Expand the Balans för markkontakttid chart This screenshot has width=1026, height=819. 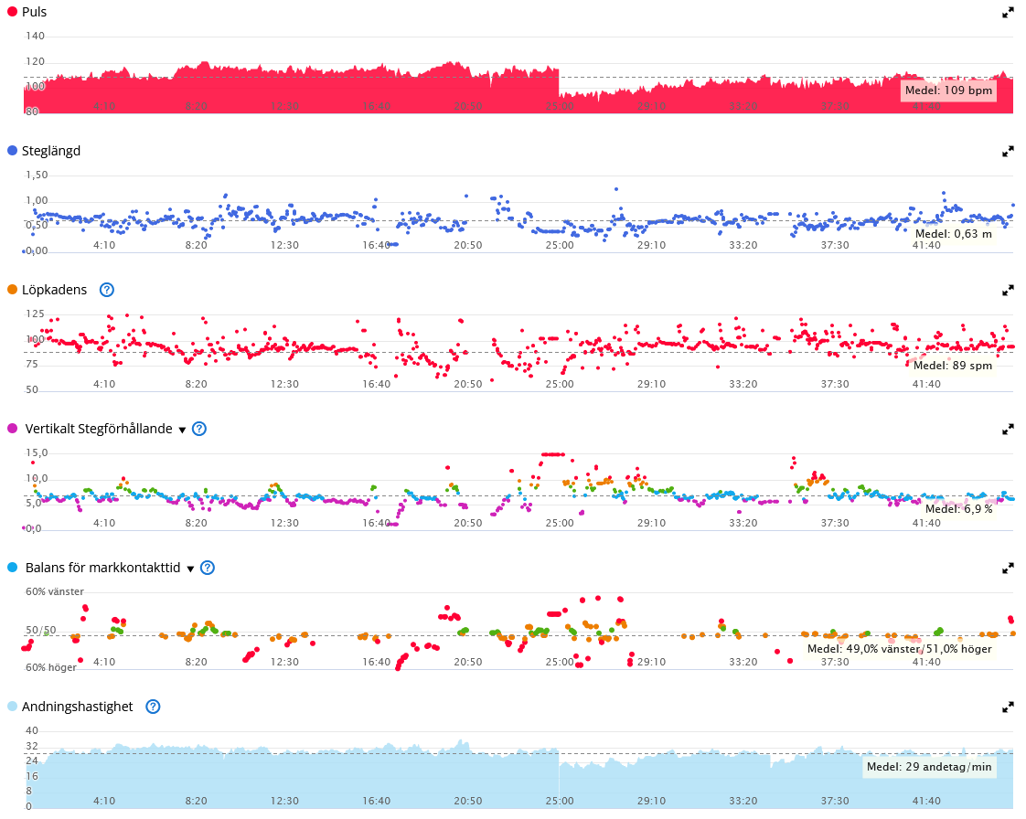(x=1008, y=569)
